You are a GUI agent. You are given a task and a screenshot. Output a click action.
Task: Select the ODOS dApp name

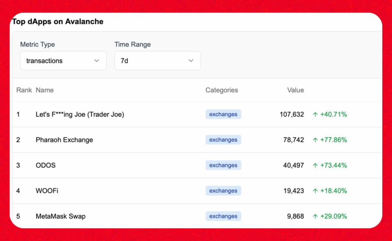click(x=46, y=165)
